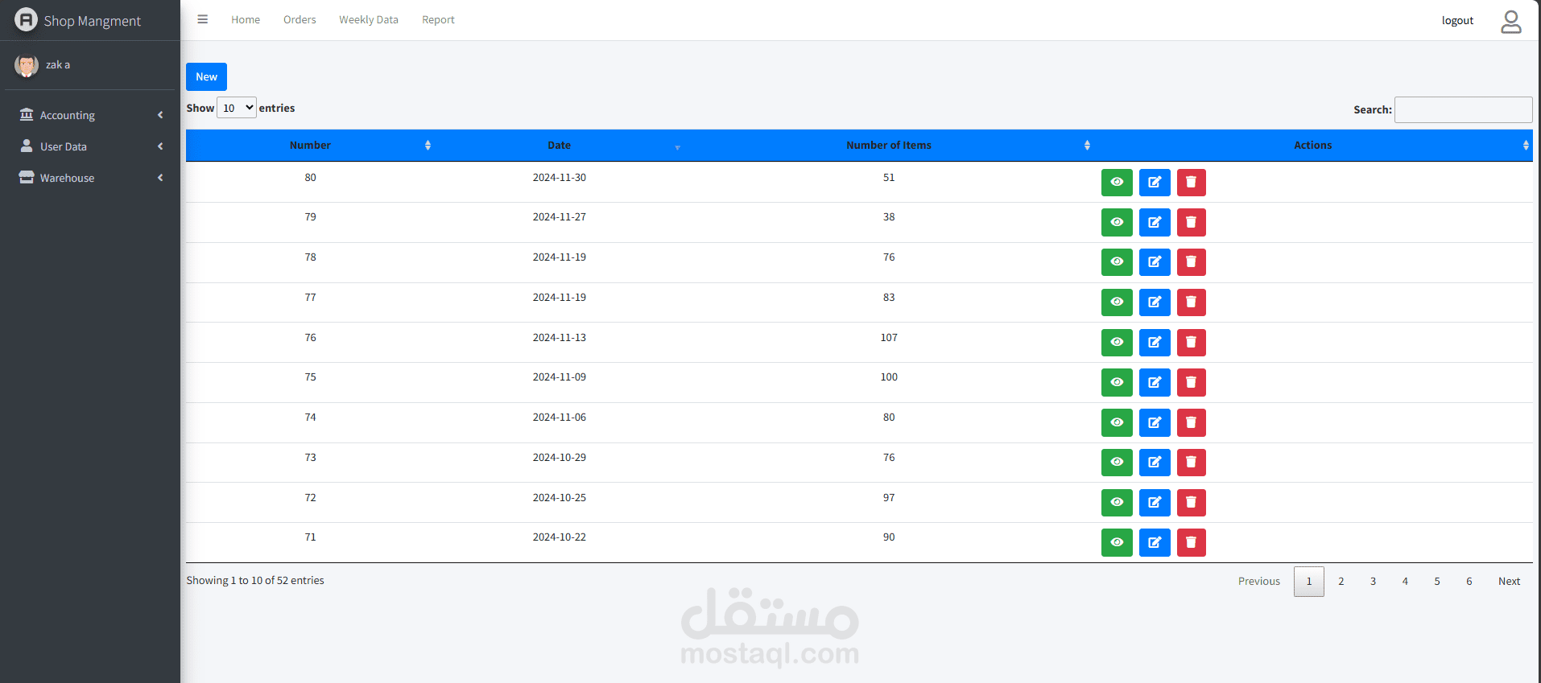Toggle the hamburger sidebar menu icon

203,19
